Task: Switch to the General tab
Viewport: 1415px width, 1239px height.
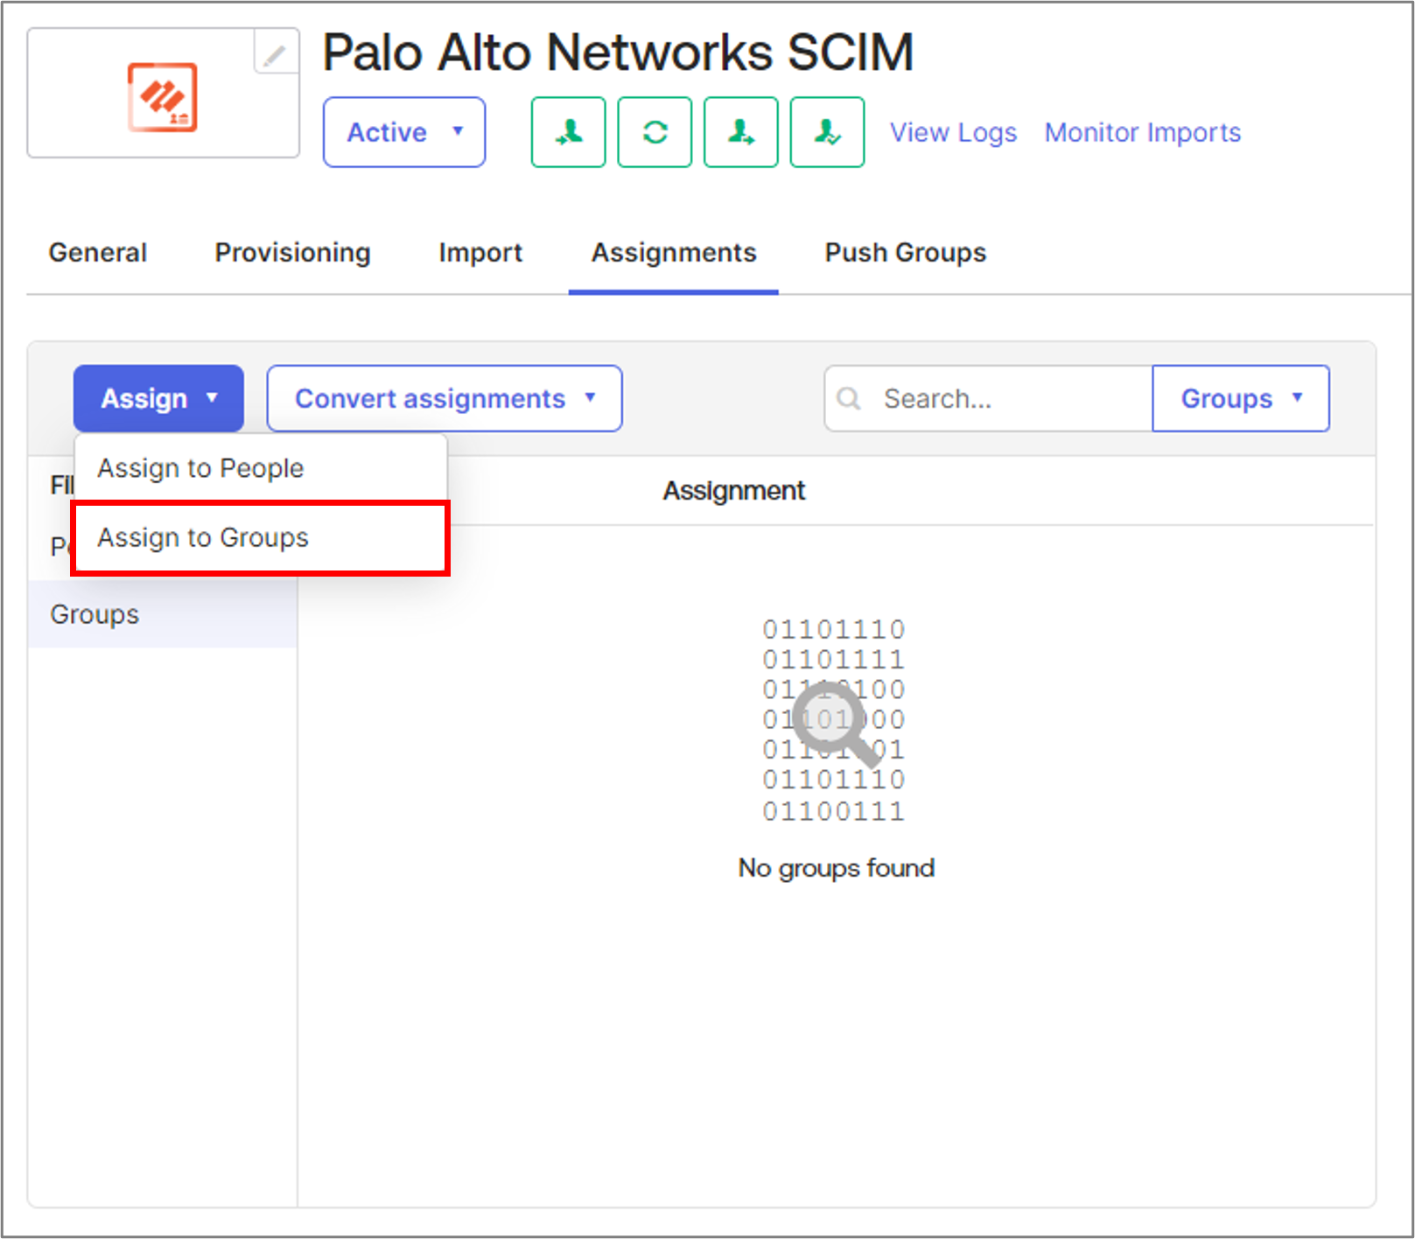Action: pos(98,252)
